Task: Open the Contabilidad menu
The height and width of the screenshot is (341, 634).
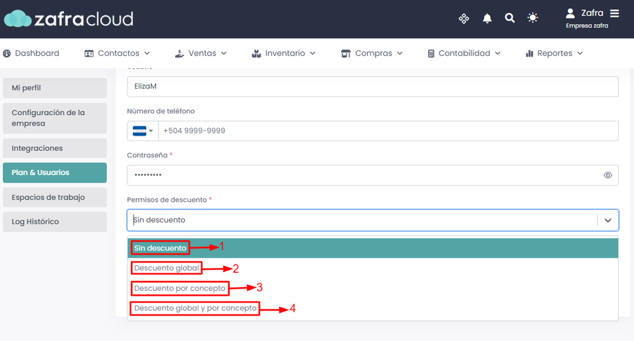Action: (x=464, y=53)
